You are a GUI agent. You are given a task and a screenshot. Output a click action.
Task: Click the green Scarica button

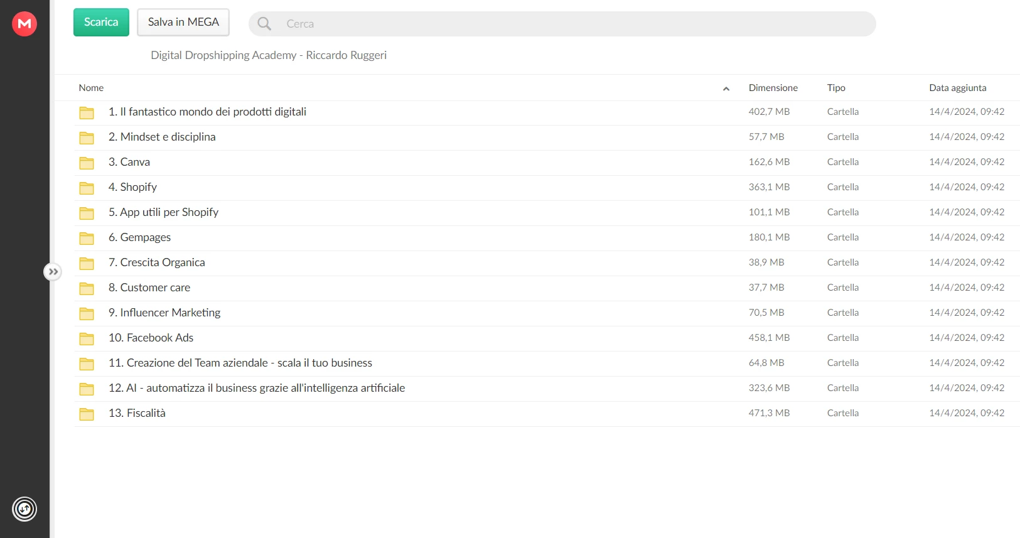pyautogui.click(x=101, y=22)
